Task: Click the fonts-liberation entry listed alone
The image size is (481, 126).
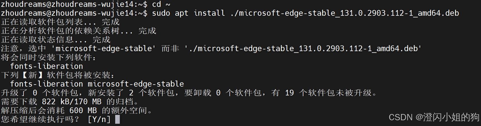Action: pyautogui.click(x=46, y=66)
